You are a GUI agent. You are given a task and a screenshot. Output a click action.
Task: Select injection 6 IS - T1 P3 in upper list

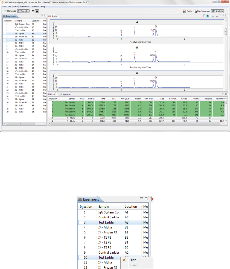pyautogui.click(x=25, y=40)
